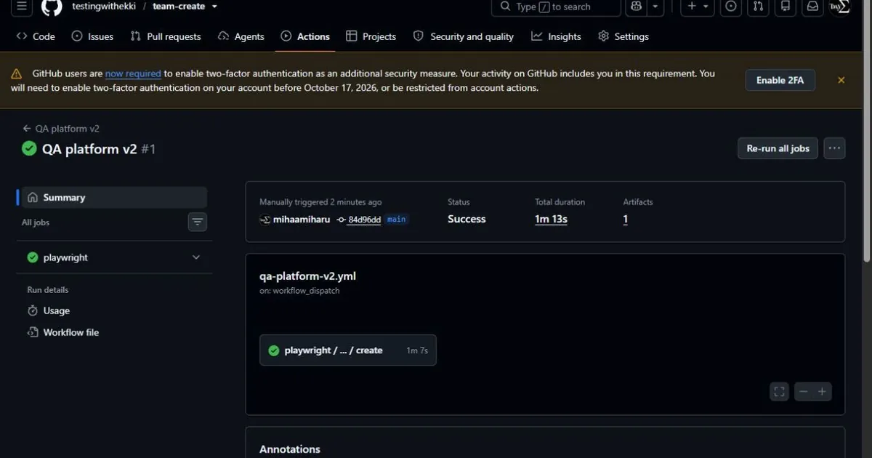
Task: Open your pull requests icon in header
Action: point(758,7)
